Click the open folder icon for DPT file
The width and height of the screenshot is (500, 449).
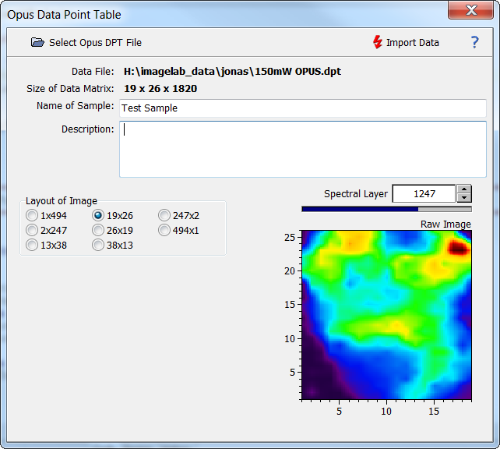click(x=37, y=43)
